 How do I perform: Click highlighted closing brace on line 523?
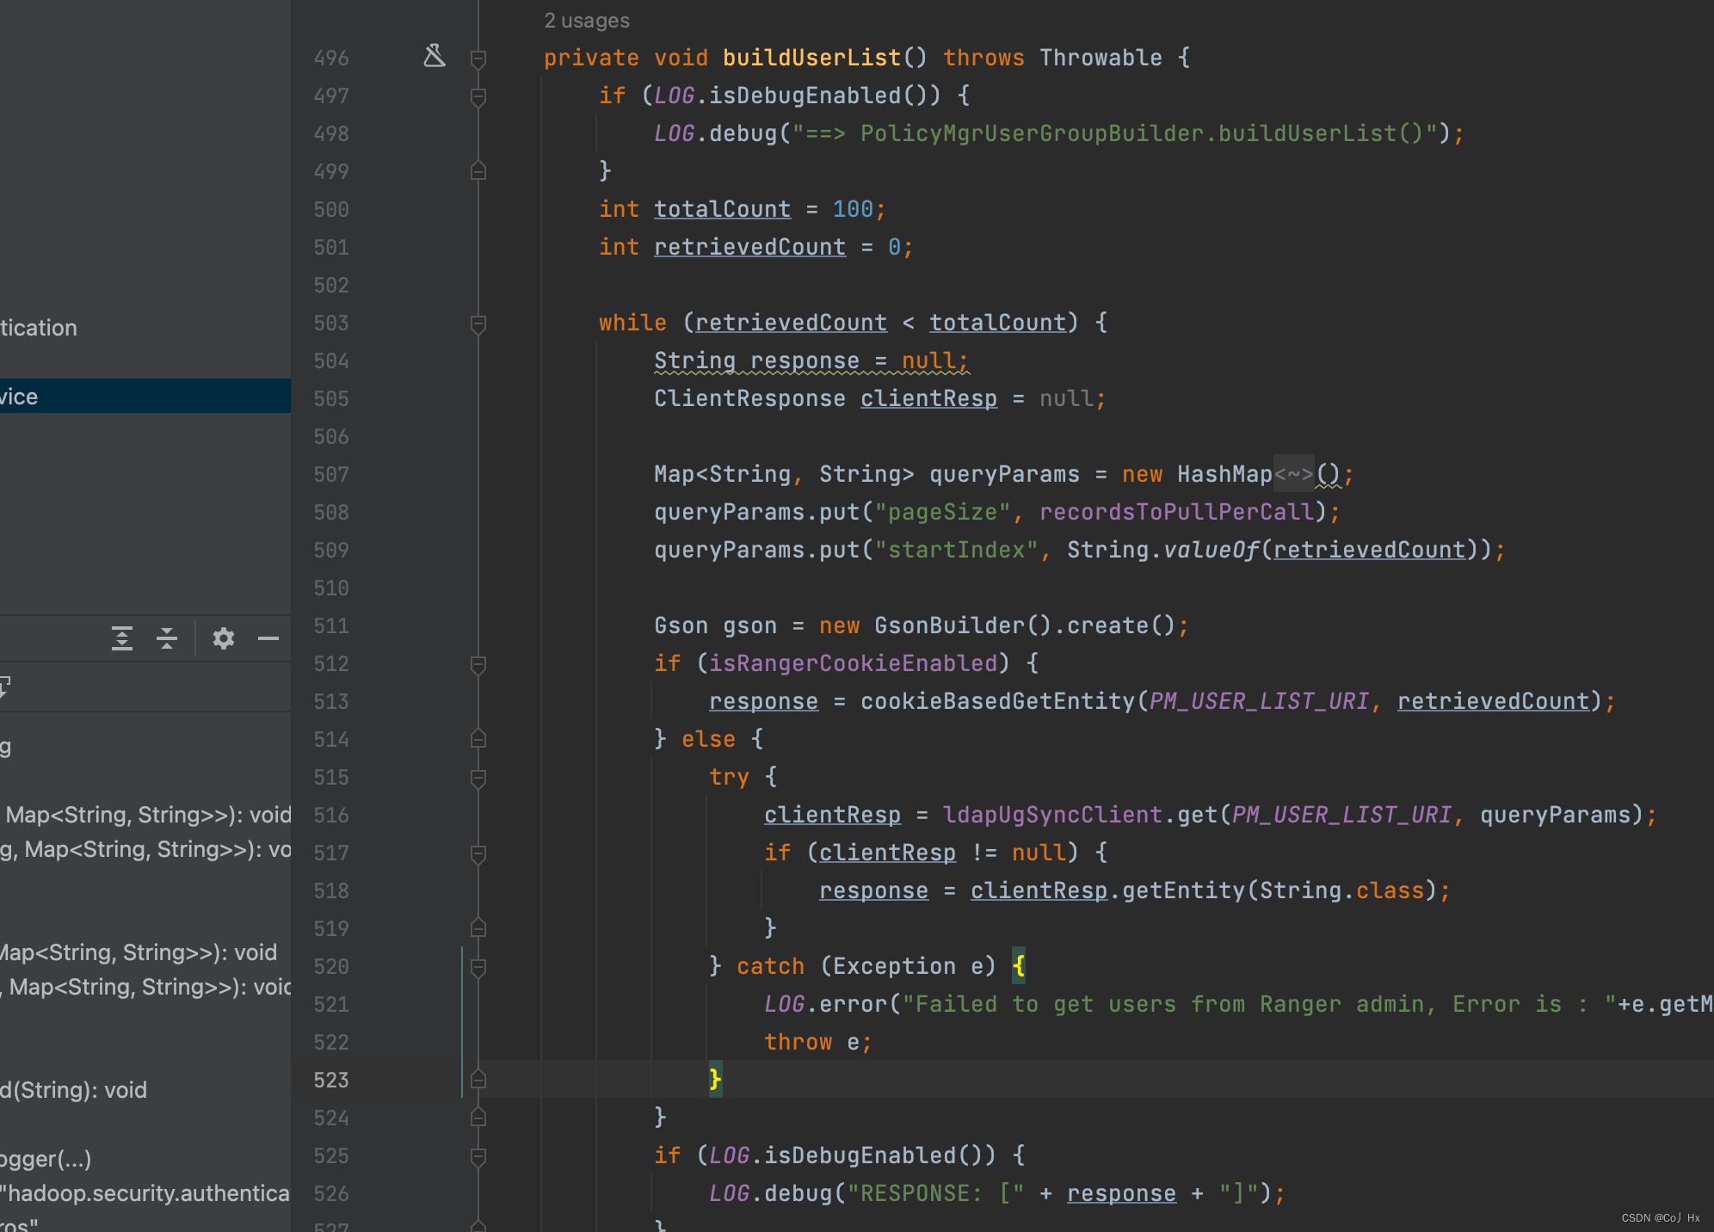715,1080
